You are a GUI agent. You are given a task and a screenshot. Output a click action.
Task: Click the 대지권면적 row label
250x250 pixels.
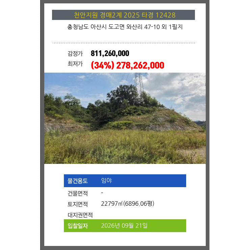80,215
